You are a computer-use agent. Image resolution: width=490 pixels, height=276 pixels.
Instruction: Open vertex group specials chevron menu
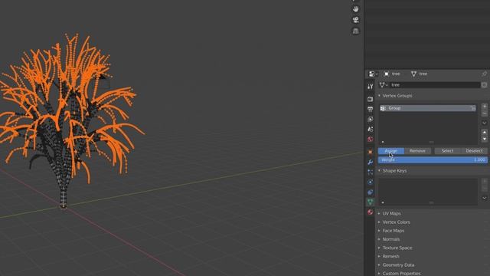click(485, 123)
